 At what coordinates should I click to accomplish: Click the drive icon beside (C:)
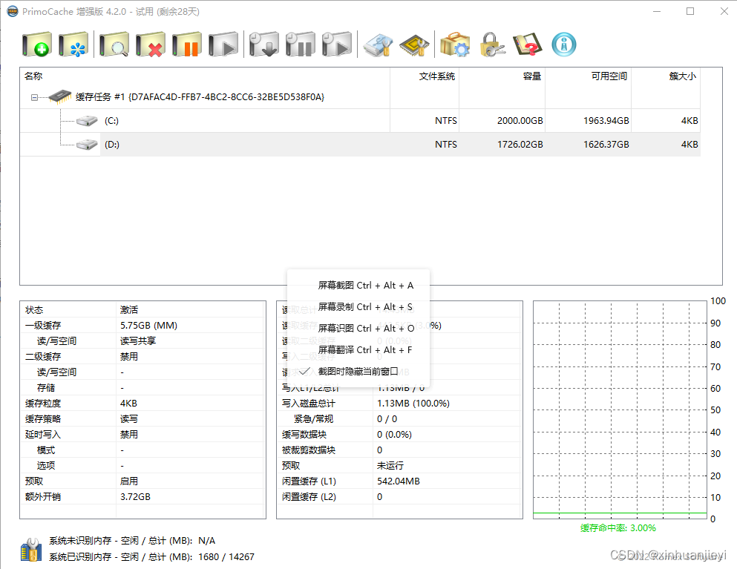tap(87, 121)
